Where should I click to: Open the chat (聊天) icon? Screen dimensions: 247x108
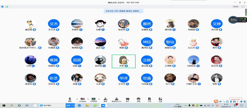click(x=128, y=99)
